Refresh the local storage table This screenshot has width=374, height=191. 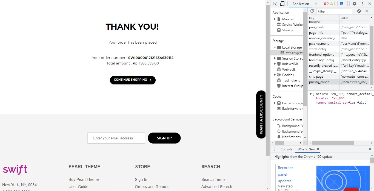click(312, 11)
